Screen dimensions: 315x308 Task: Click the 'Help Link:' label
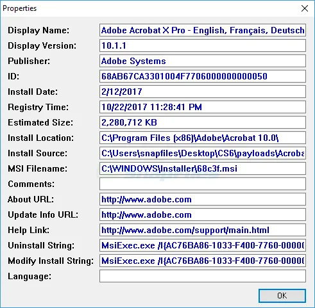pyautogui.click(x=28, y=231)
